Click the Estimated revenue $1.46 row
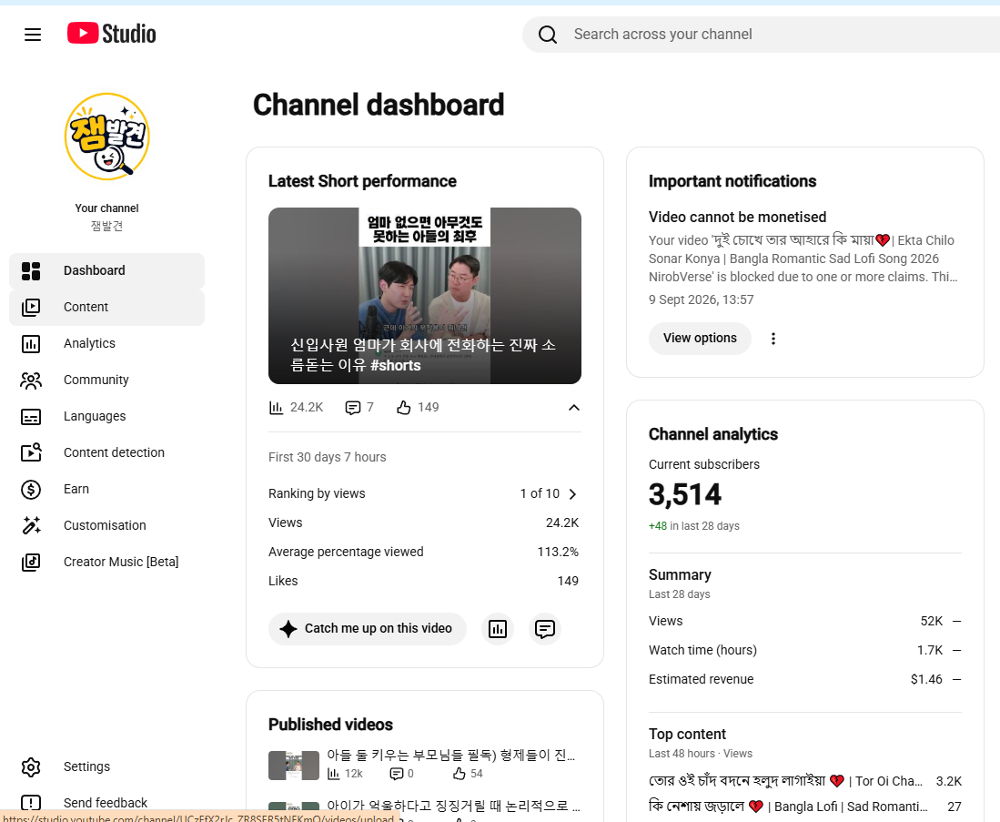Viewport: 1000px width, 822px height. 805,680
